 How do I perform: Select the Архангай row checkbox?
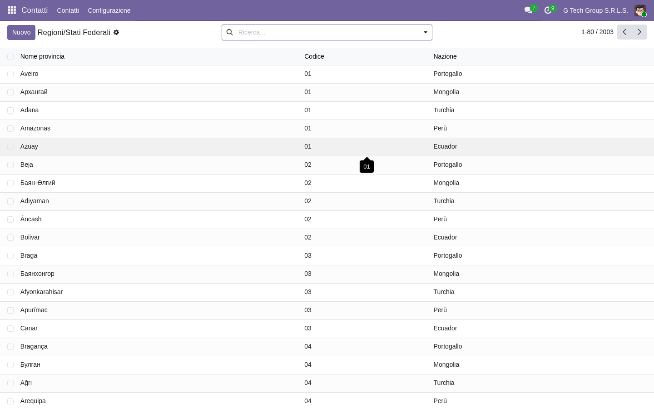pyautogui.click(x=10, y=92)
